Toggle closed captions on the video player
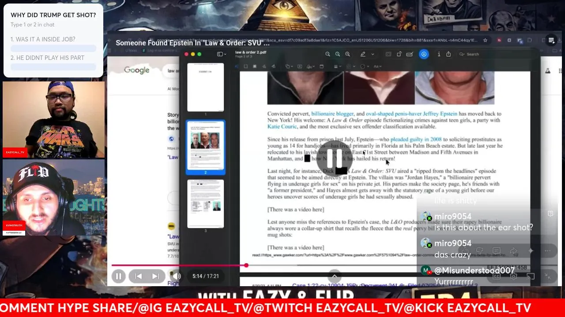This screenshot has width=565, height=317. point(496,276)
